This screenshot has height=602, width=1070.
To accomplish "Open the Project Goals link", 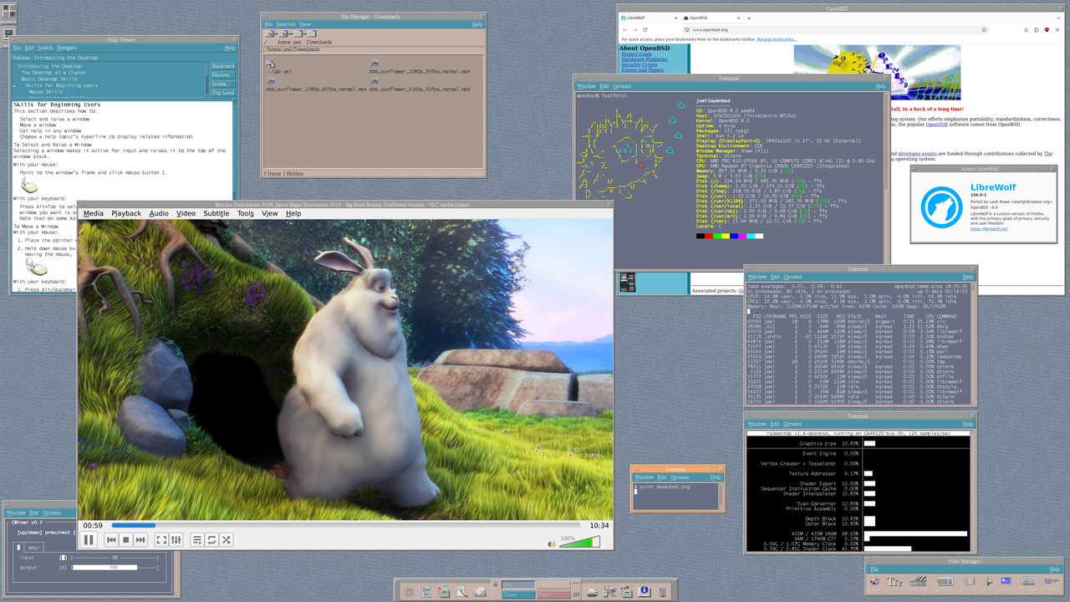I will [x=637, y=54].
